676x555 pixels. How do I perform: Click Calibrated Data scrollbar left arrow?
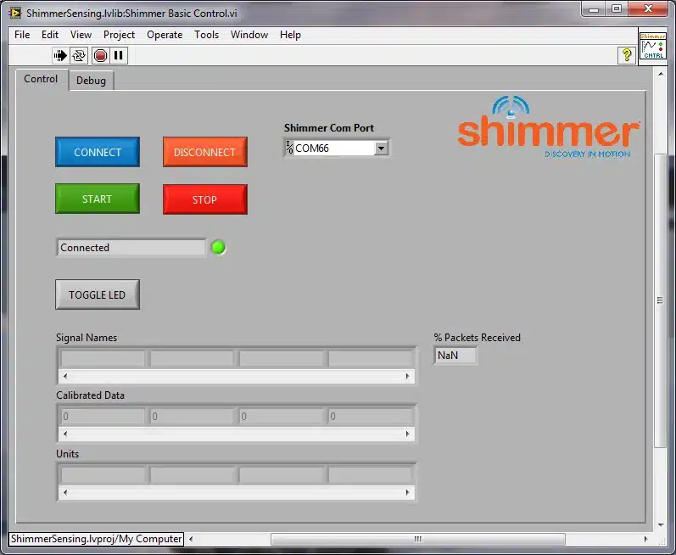65,434
